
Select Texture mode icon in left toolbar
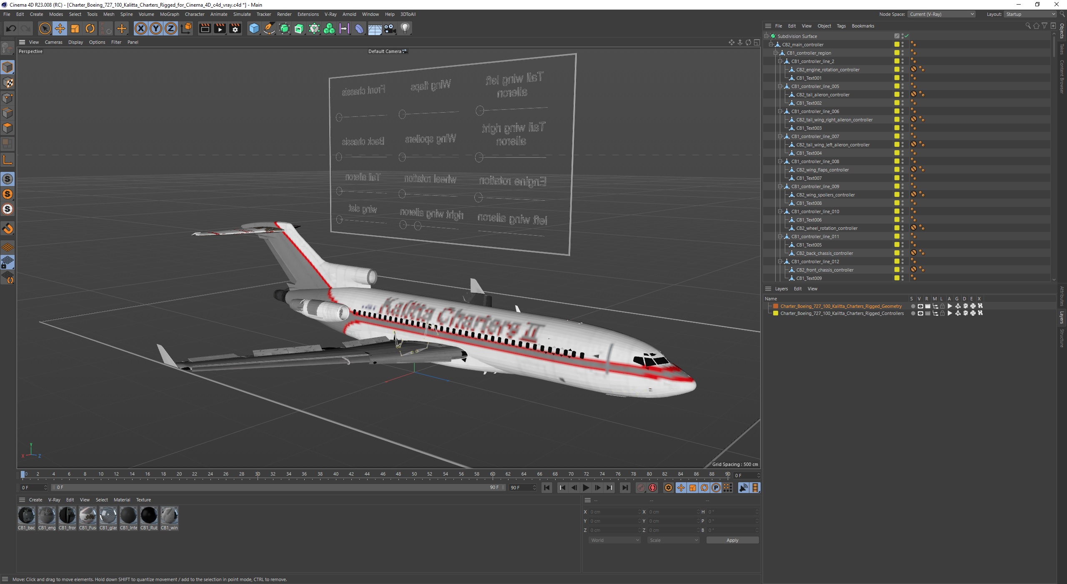8,83
